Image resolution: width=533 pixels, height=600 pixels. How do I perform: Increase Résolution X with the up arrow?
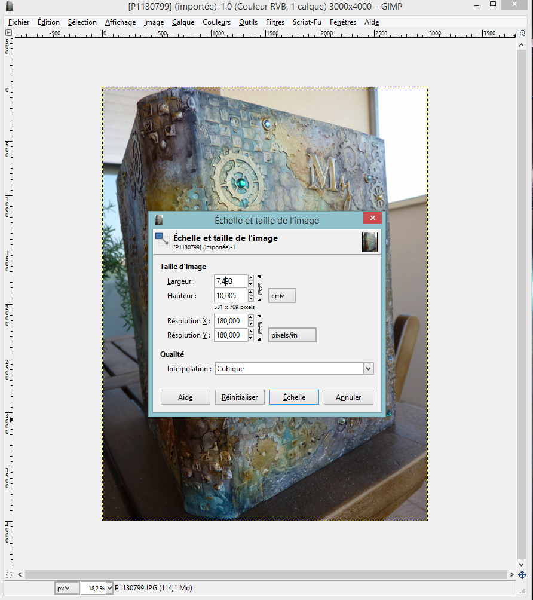(x=250, y=317)
